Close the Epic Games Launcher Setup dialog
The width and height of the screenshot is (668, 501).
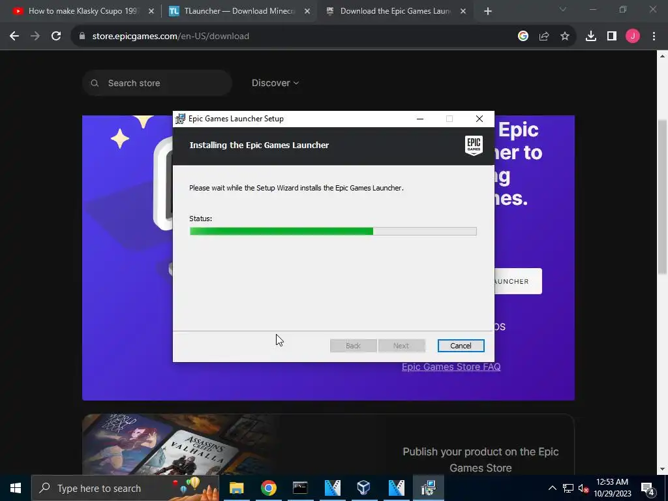[479, 119]
